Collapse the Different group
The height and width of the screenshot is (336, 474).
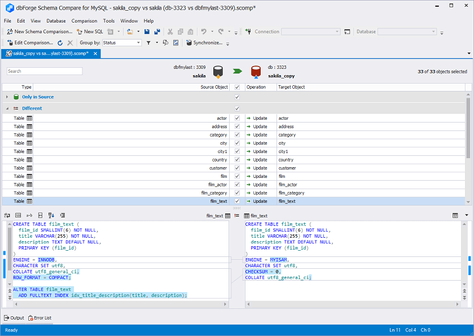[x=7, y=108]
